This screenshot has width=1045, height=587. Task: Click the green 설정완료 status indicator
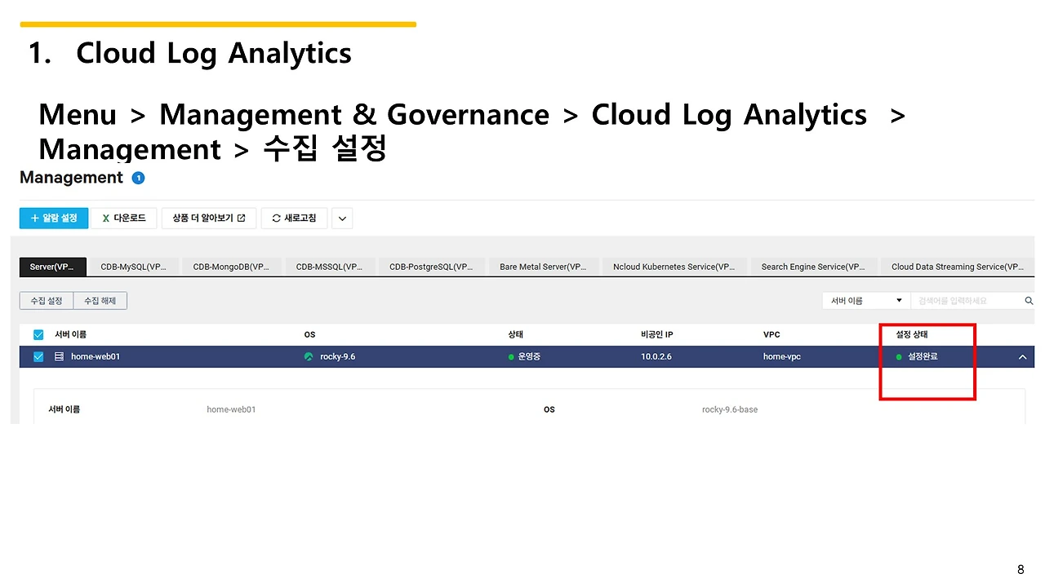(x=899, y=357)
